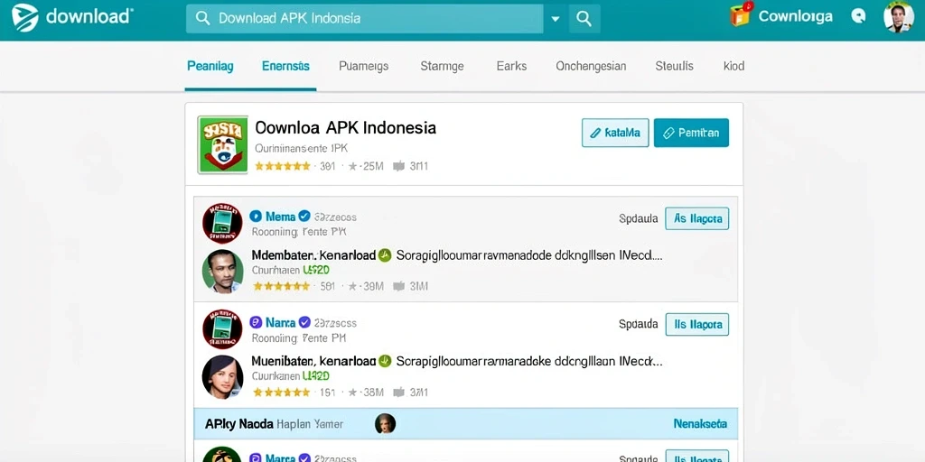Click green badge after Muenibaten, kenarload
925x462 pixels.
[x=385, y=361]
